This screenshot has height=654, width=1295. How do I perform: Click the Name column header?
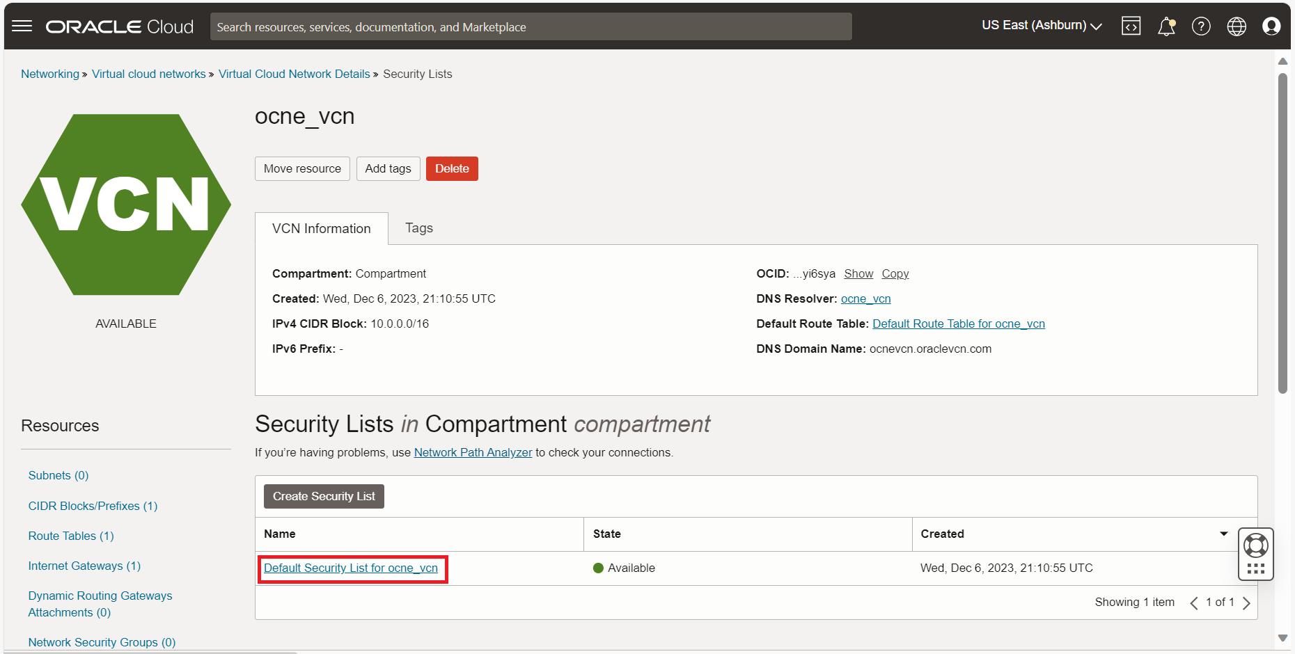pos(419,534)
